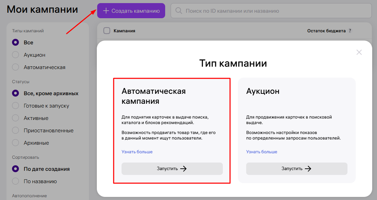
Task: Launch the Аукцион campaign via Запустить
Action: point(297,169)
